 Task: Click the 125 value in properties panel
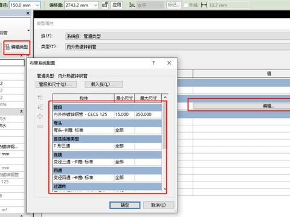coord(5,182)
